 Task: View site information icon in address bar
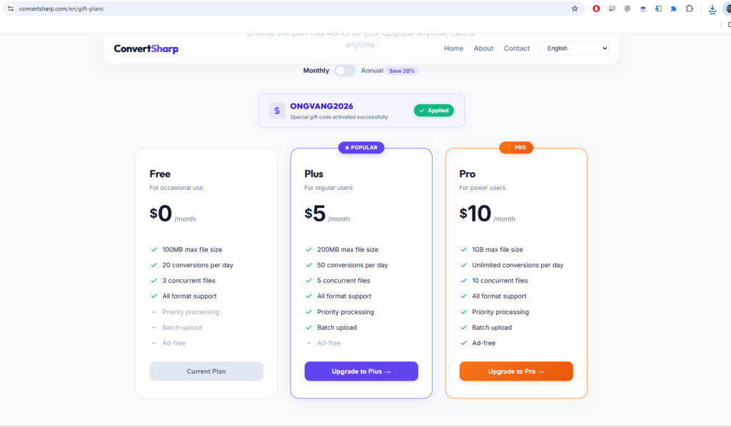click(x=10, y=9)
